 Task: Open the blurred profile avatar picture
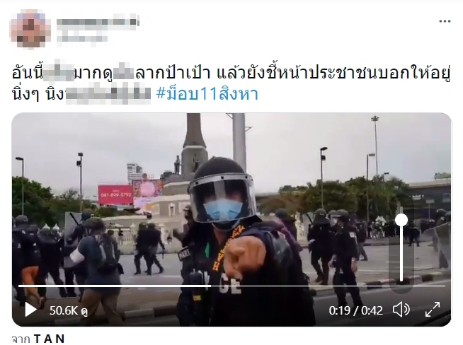(x=30, y=28)
